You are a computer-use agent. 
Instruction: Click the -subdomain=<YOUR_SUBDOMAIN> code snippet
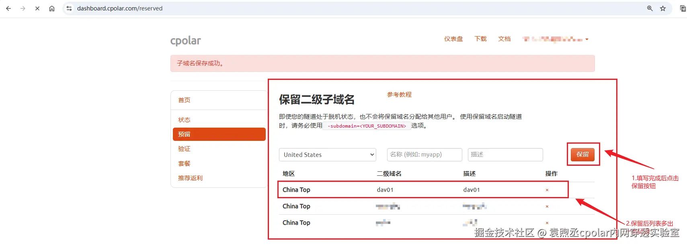(x=367, y=126)
